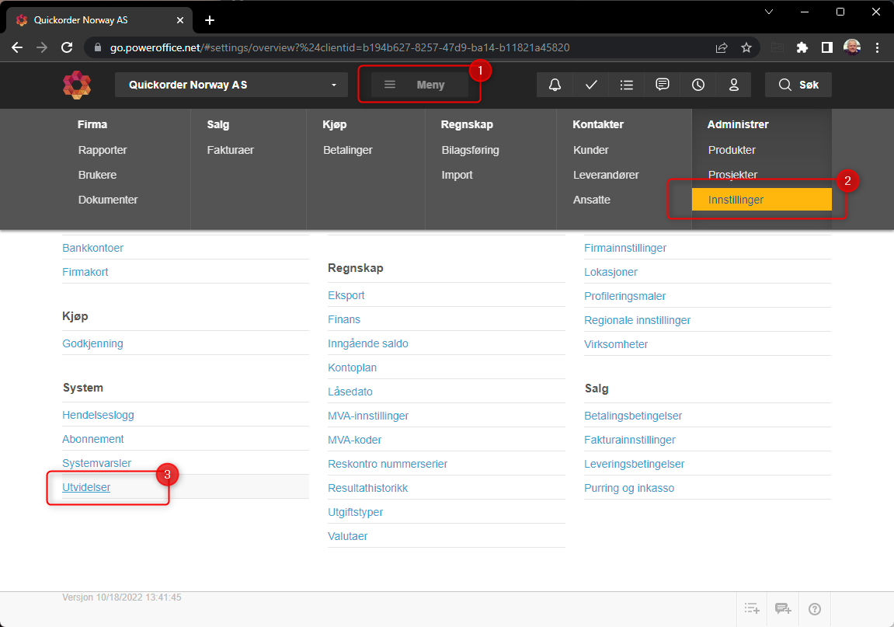Open the help question mark icon in footer
The height and width of the screenshot is (627, 894).
(x=815, y=609)
